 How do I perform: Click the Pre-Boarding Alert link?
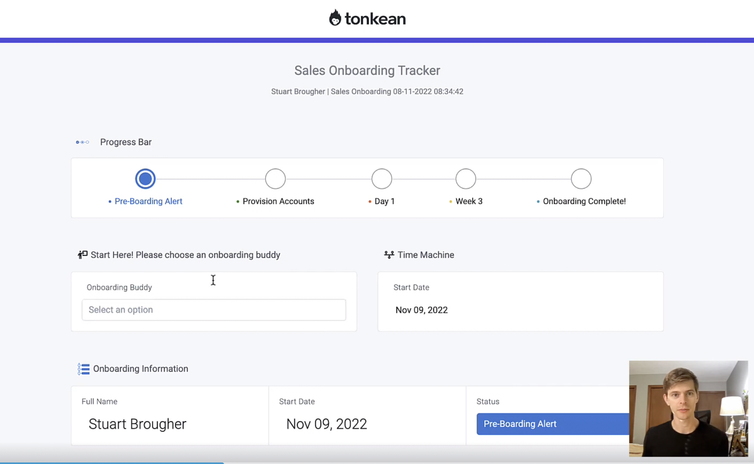click(148, 201)
